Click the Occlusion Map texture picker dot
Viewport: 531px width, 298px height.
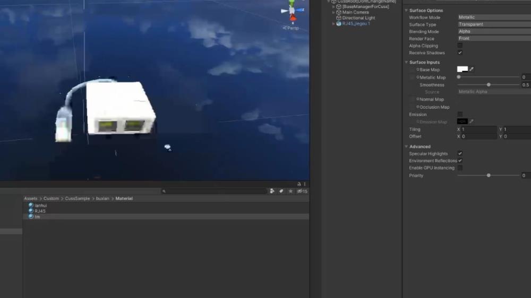(x=417, y=107)
